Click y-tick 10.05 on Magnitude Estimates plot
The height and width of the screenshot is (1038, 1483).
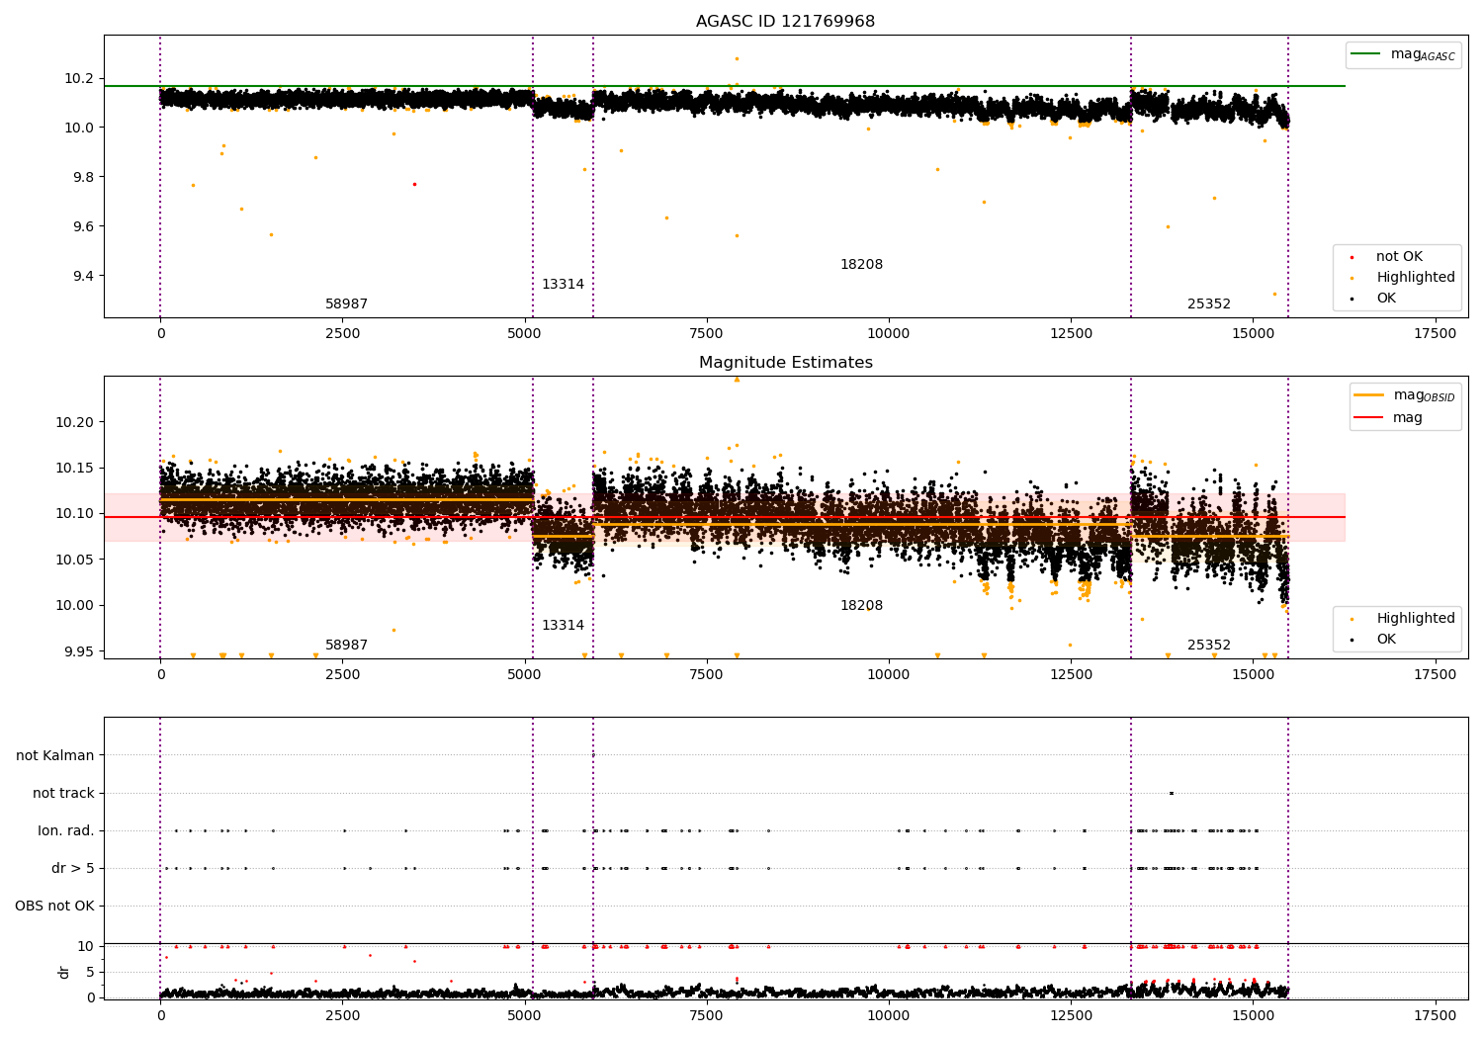[75, 561]
